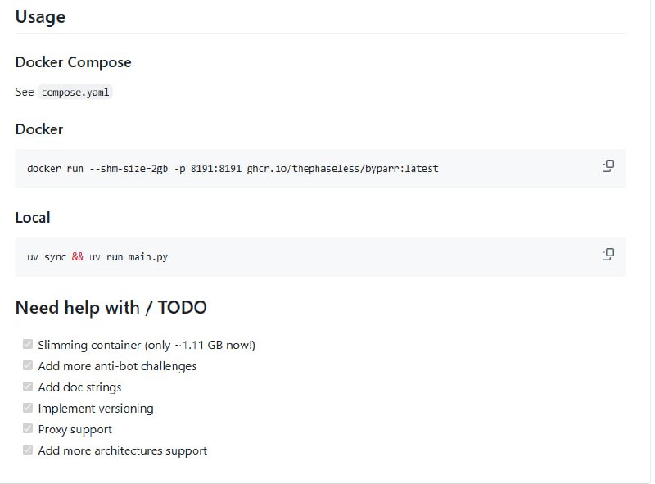Click the Local section heading

(31, 217)
